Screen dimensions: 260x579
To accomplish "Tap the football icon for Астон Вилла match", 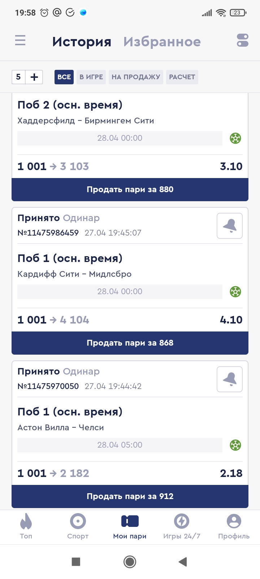I will [235, 445].
